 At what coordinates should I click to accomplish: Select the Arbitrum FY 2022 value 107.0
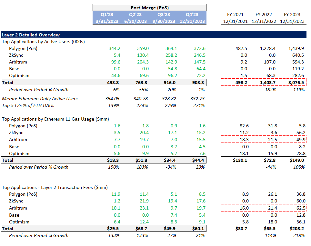click(x=270, y=62)
